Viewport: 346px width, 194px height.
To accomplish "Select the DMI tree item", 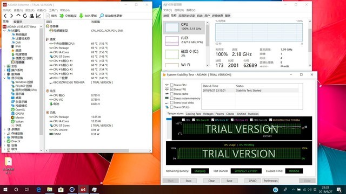I will pyautogui.click(x=16, y=43).
